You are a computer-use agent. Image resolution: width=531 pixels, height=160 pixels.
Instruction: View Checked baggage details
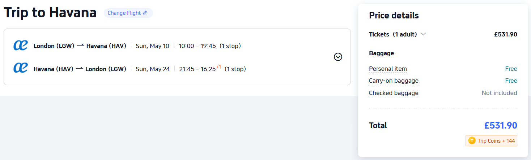coord(394,93)
